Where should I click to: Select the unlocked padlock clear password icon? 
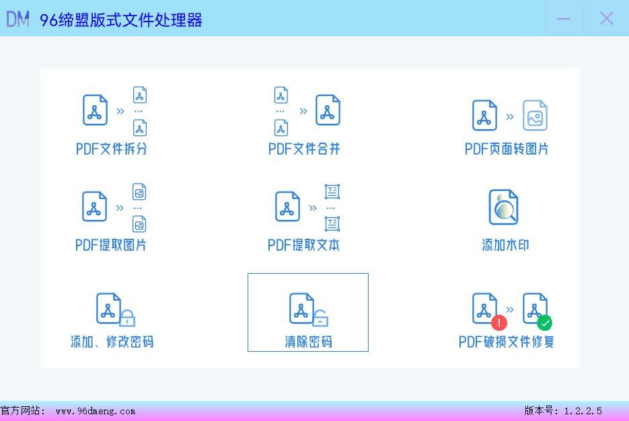(x=308, y=309)
